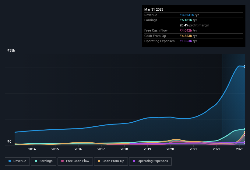Click the ₹1.053b operating expenses value

tap(186, 41)
